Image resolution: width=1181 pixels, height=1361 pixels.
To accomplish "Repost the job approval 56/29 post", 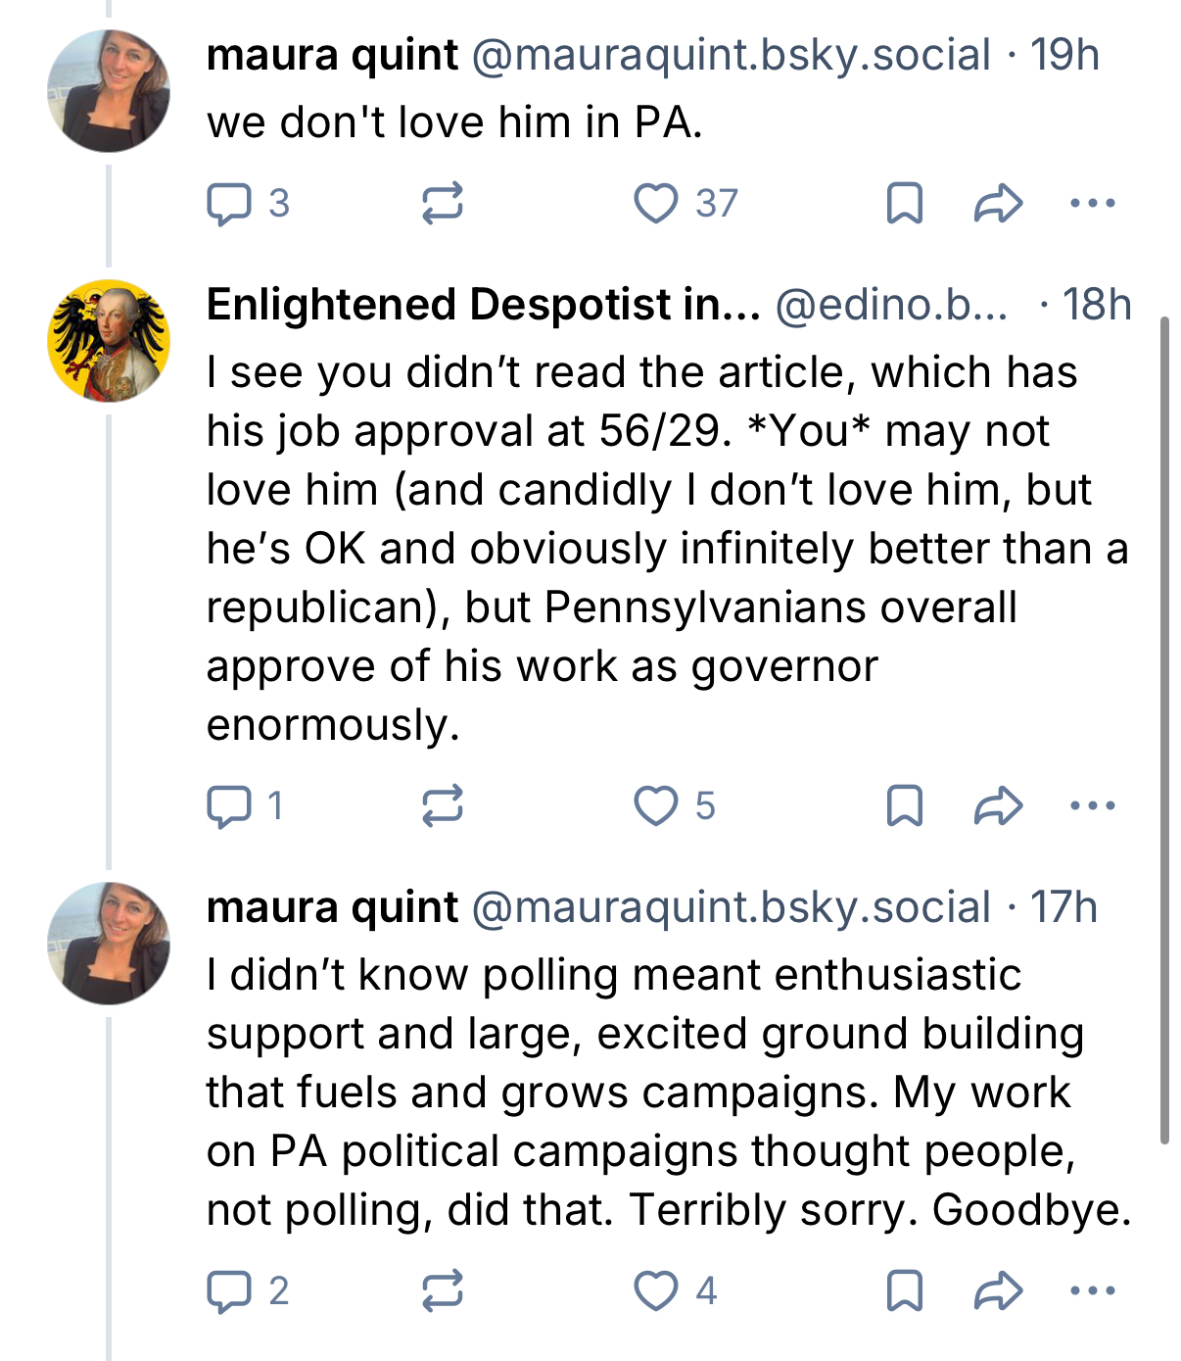I will point(442,806).
